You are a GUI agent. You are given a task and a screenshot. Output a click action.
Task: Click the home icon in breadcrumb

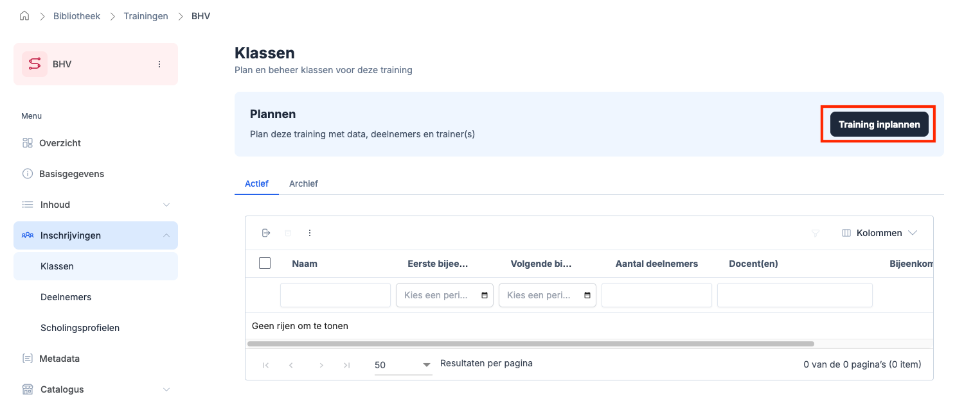click(24, 16)
